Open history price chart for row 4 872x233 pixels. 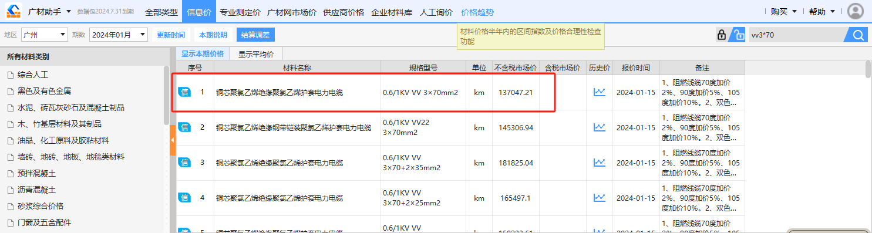pos(600,198)
